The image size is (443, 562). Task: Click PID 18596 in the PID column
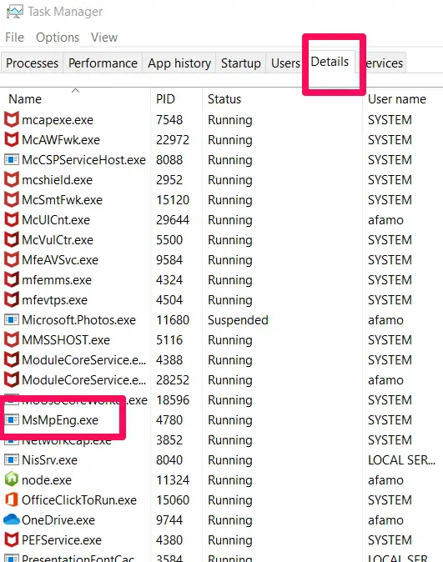(x=173, y=400)
